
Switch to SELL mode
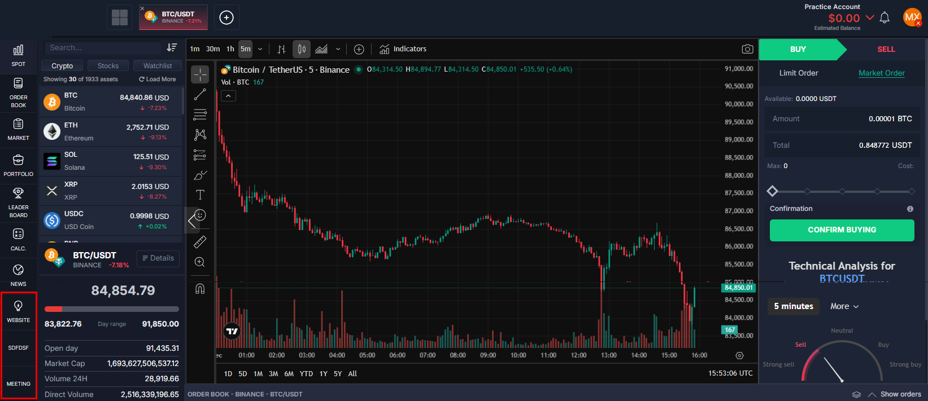pos(886,49)
